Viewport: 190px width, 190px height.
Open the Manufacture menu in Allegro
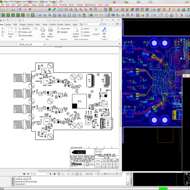(90, 5)
